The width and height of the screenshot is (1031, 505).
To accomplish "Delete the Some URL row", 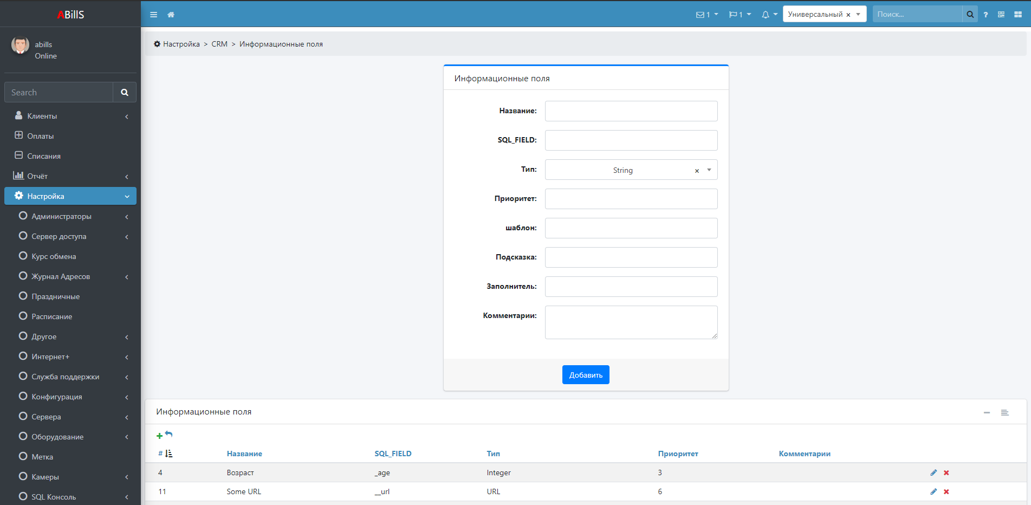I will 946,491.
